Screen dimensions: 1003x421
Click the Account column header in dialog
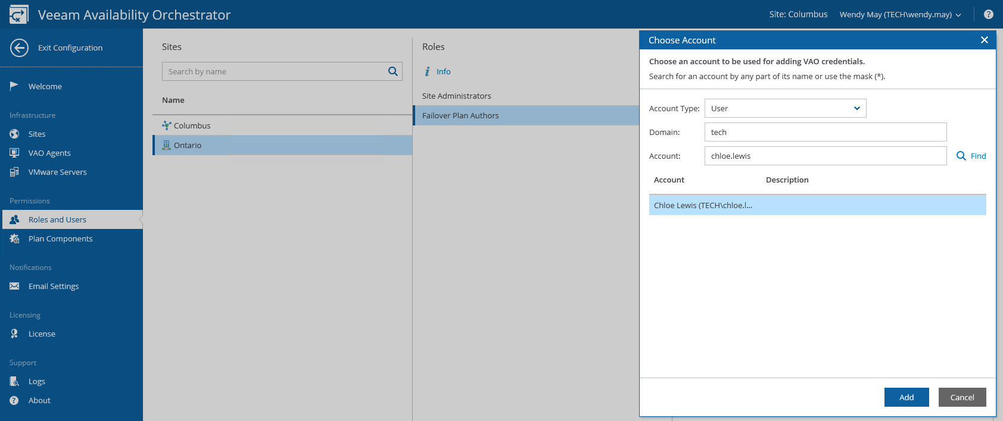(669, 180)
